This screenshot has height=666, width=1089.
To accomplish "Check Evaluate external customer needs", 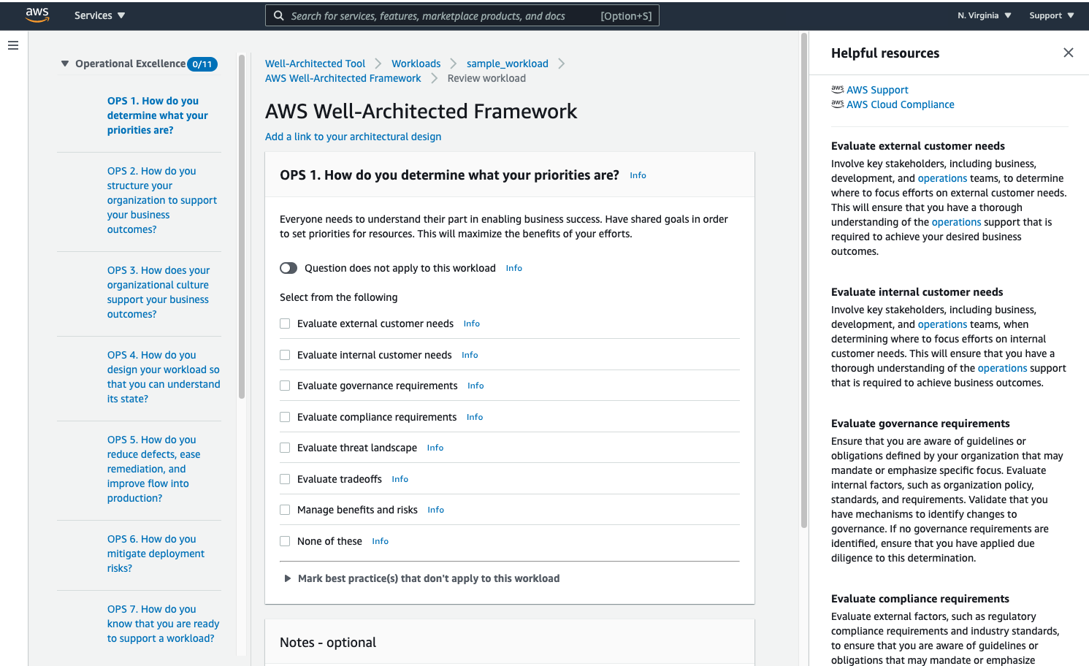I will click(285, 324).
